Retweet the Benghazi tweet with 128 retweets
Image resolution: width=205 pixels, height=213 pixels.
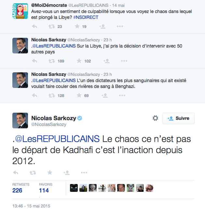51,95
